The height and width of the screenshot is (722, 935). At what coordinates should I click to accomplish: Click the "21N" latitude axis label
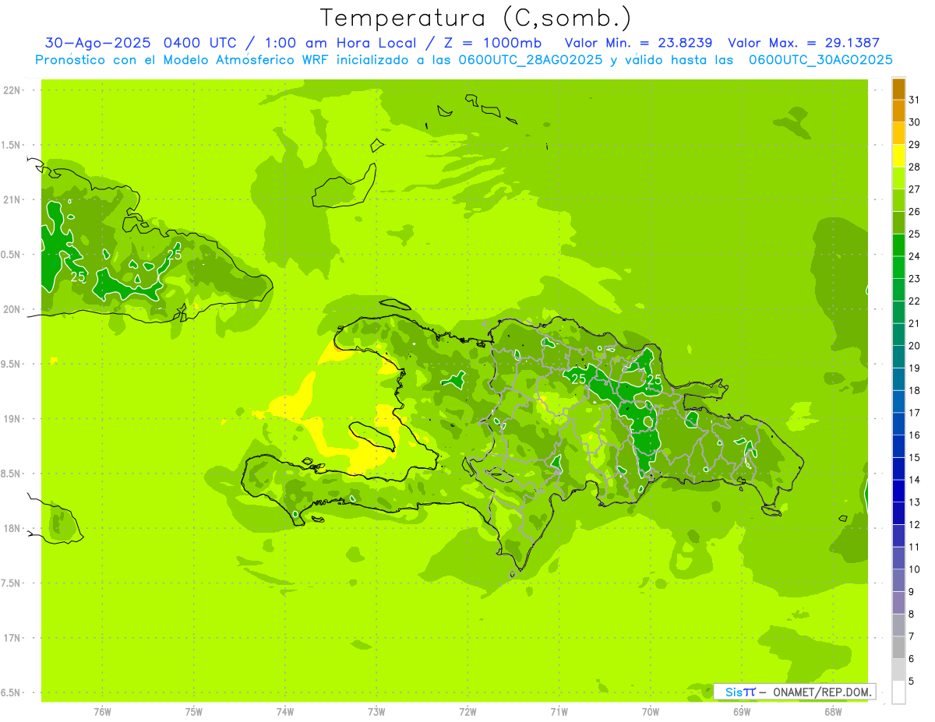click(12, 200)
